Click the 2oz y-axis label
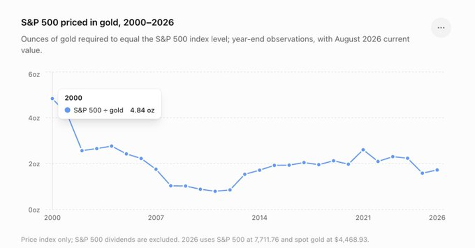 34,164
